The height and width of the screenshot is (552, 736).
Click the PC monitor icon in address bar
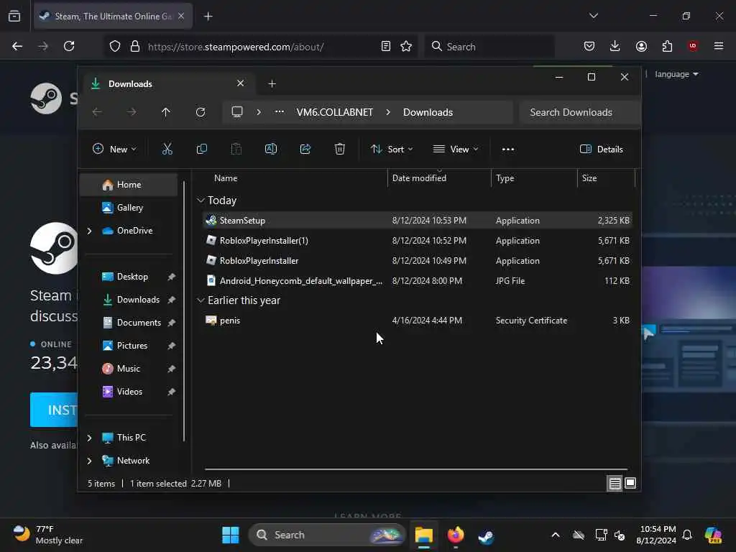tap(237, 112)
